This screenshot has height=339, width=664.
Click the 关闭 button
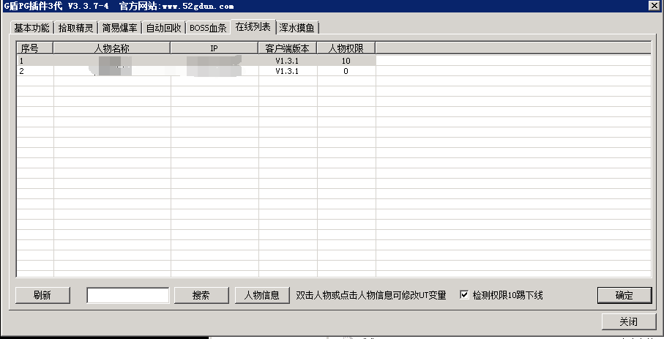pyautogui.click(x=628, y=321)
